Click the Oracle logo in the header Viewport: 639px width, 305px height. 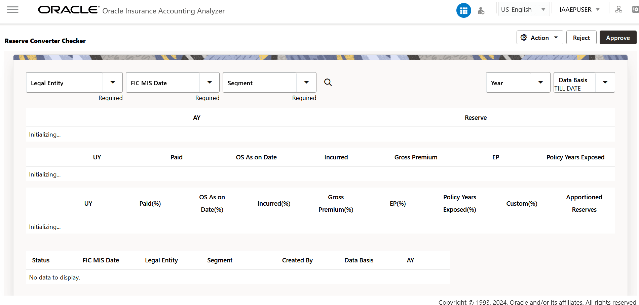coord(67,10)
